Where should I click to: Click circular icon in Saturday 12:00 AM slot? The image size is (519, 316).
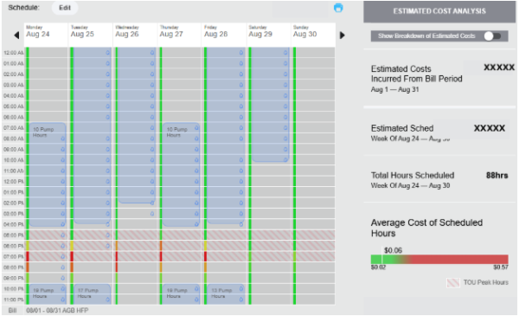[x=285, y=53]
